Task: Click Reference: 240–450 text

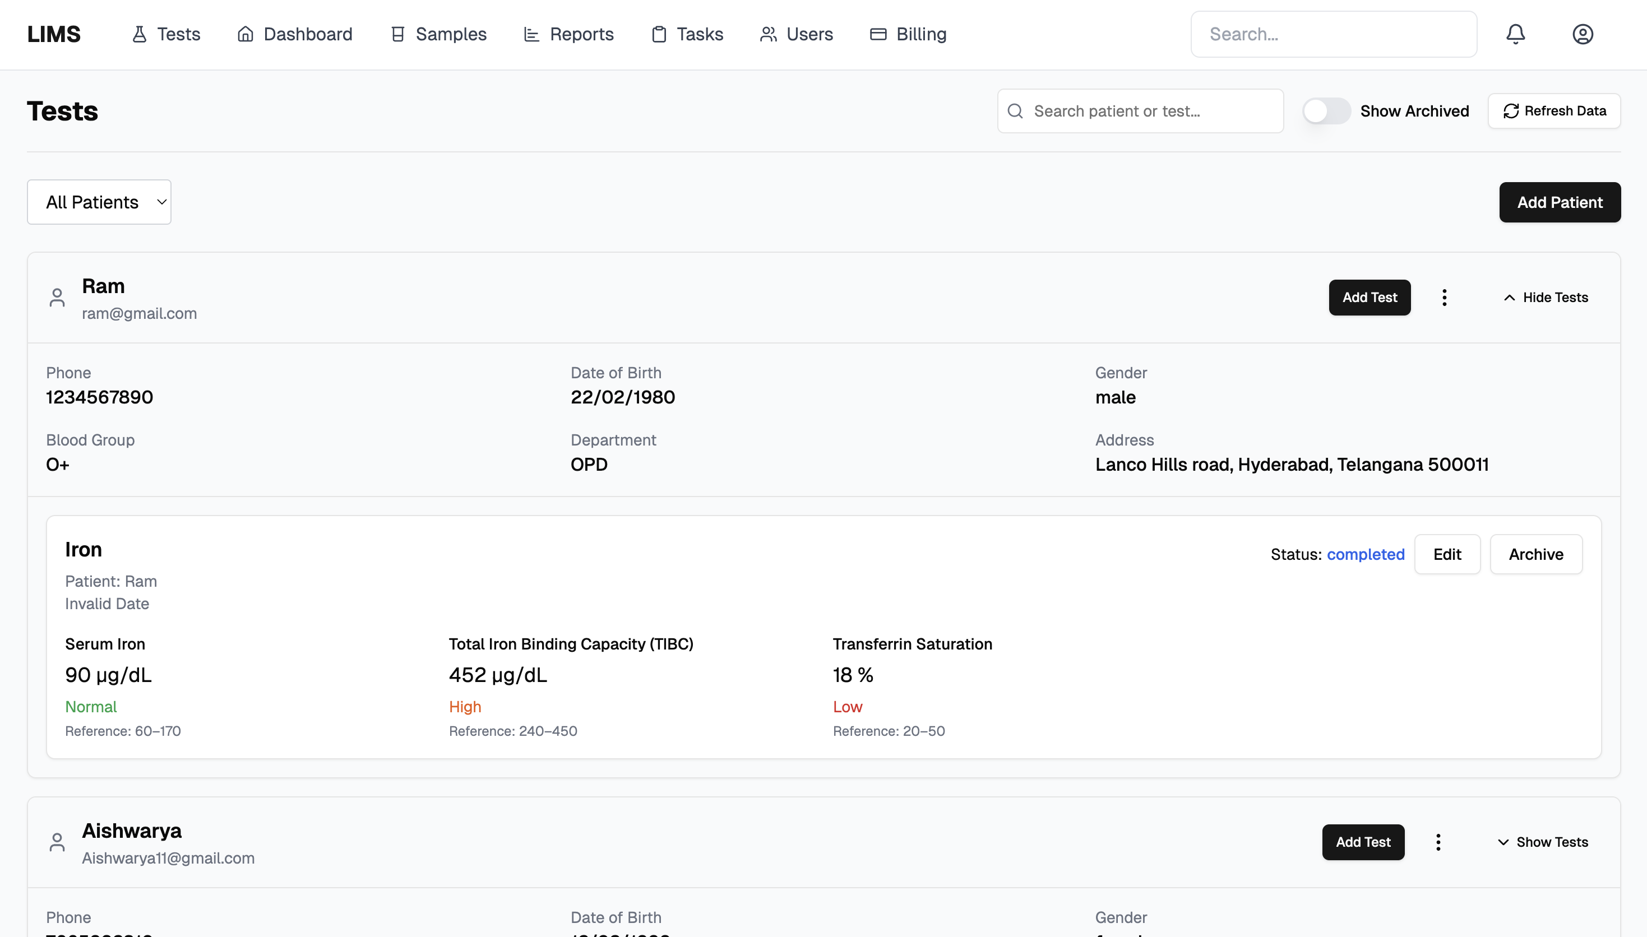Action: 513,731
